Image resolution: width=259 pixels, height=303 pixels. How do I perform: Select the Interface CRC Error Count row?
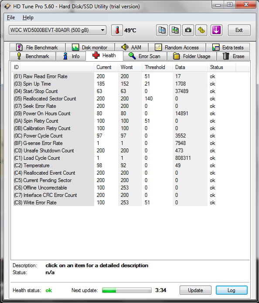point(125,195)
